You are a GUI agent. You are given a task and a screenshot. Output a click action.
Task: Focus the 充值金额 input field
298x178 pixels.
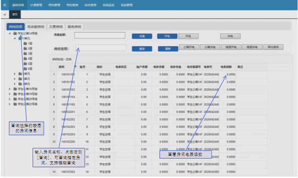[x=99, y=35]
